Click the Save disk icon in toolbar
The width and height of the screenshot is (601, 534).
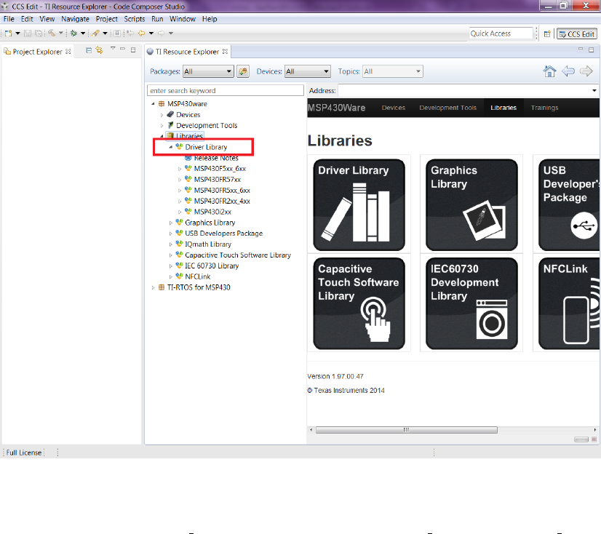click(x=28, y=33)
